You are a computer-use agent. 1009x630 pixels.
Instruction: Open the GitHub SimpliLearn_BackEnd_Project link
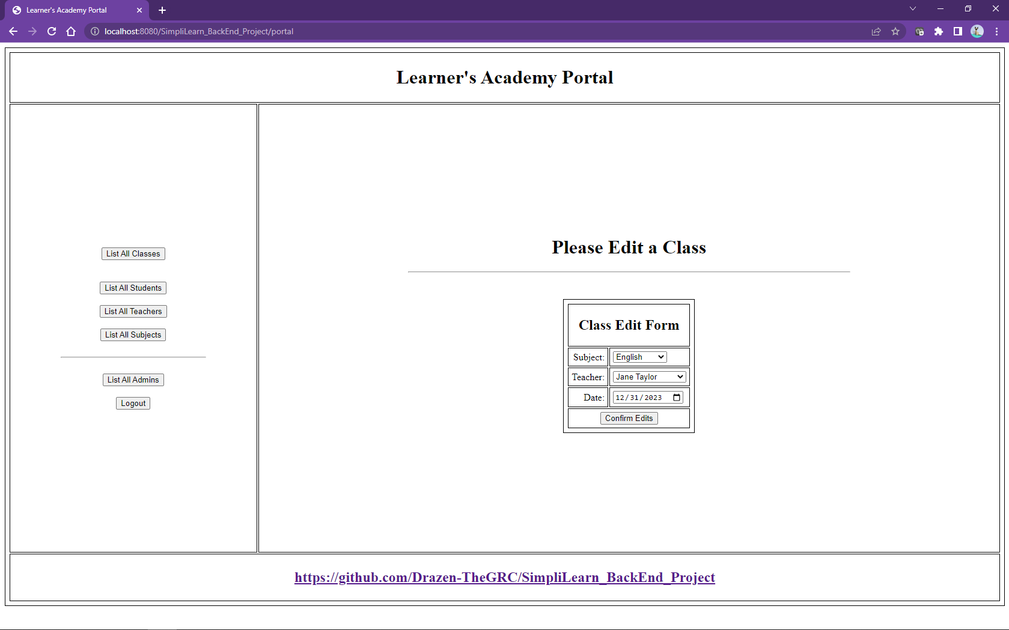pos(504,577)
